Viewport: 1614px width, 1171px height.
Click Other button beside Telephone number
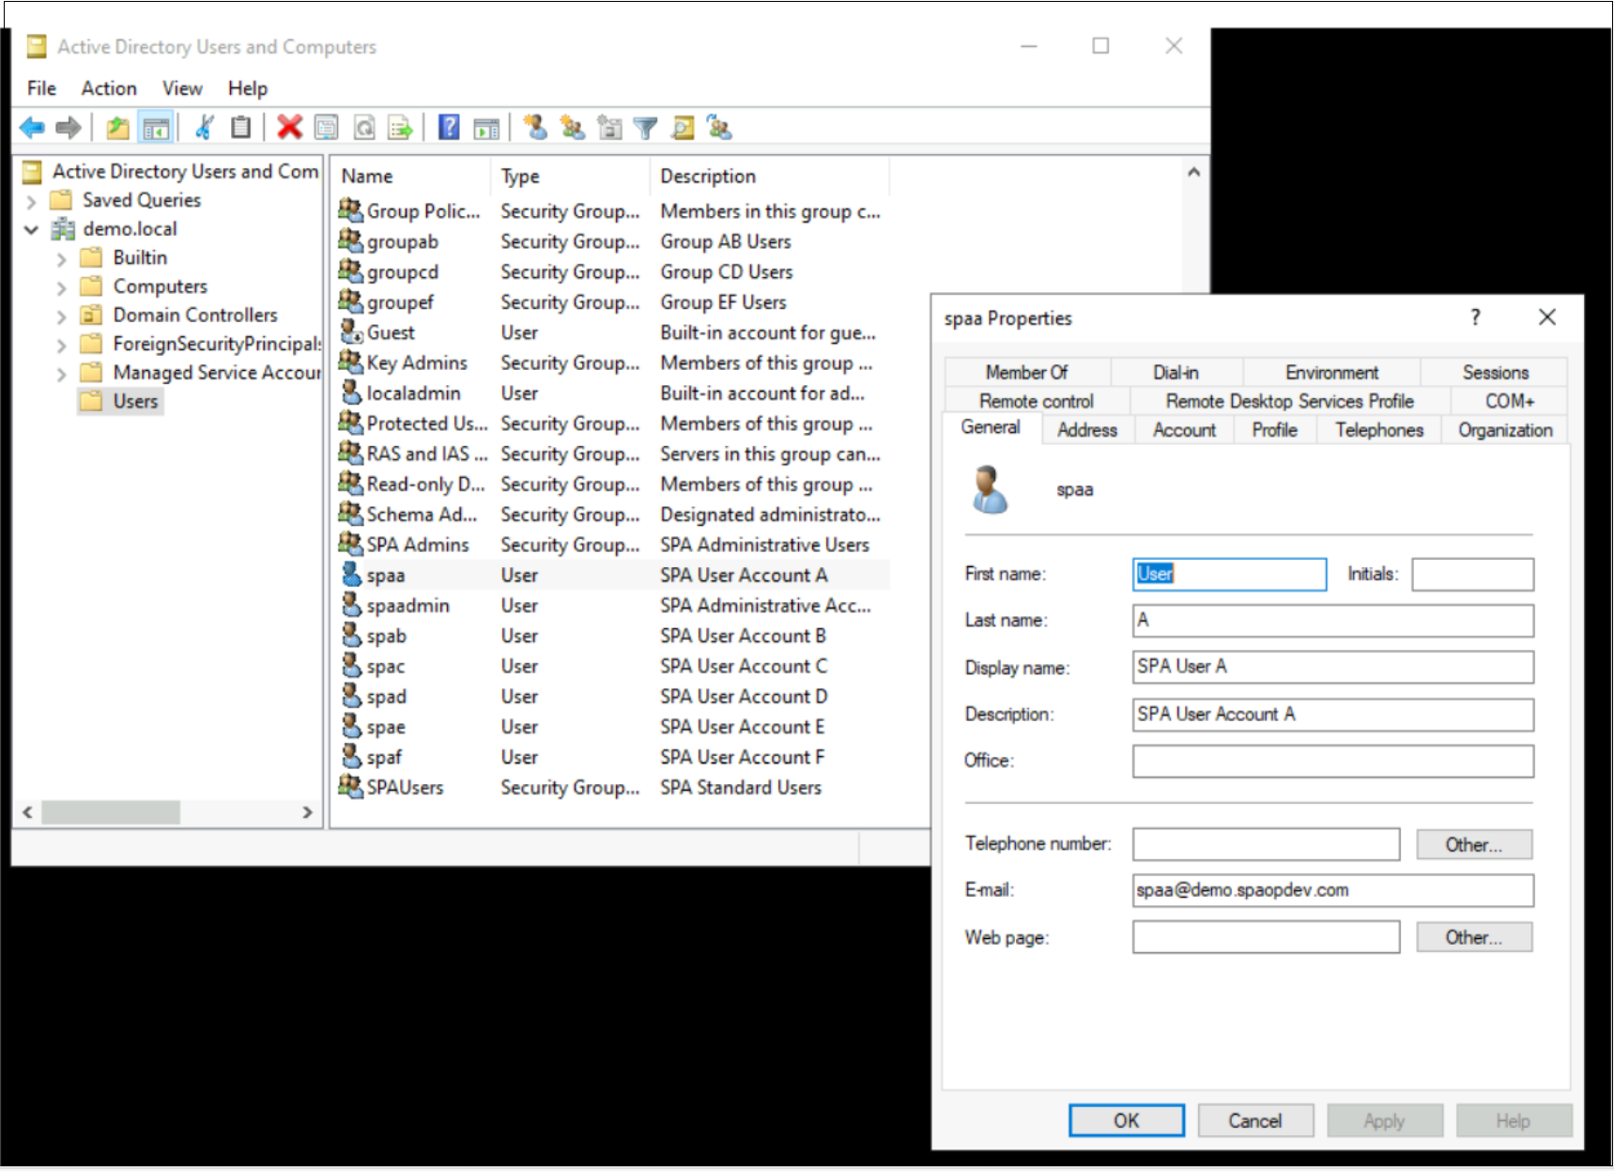click(1473, 844)
